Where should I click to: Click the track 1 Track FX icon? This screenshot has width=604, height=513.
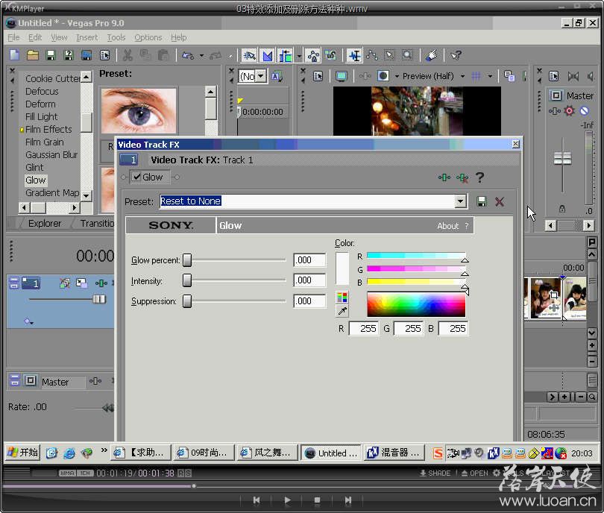(x=101, y=283)
